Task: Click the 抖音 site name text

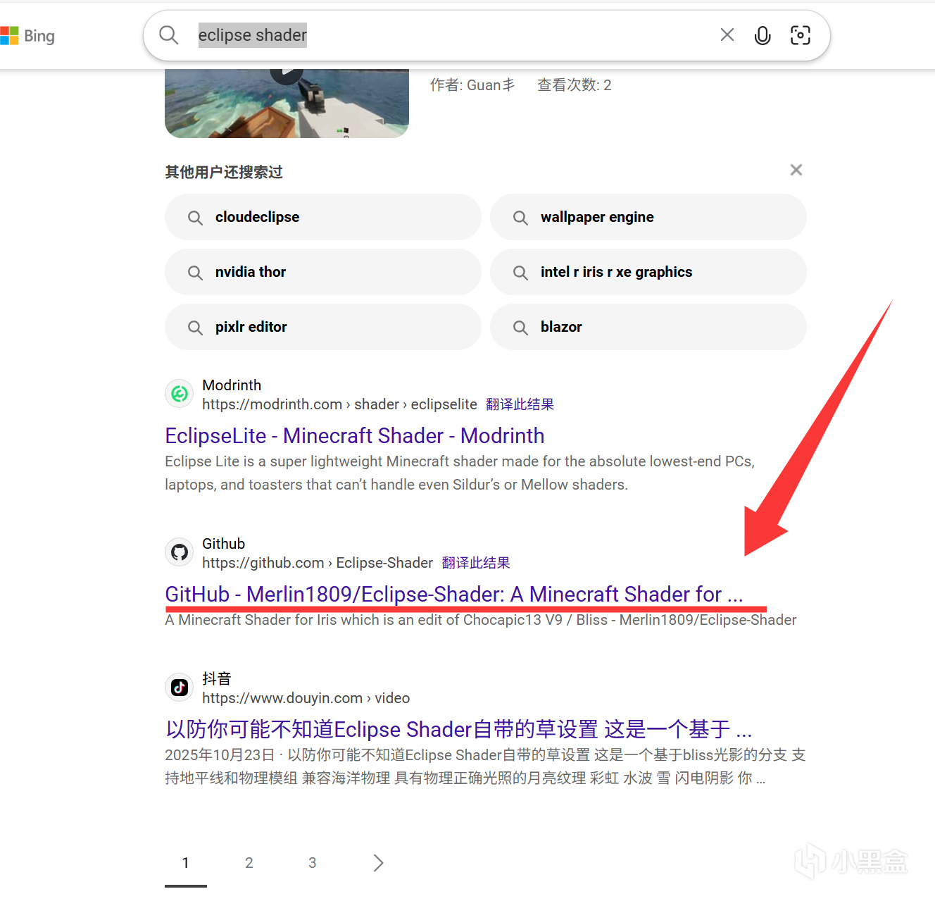Action: 217,678
